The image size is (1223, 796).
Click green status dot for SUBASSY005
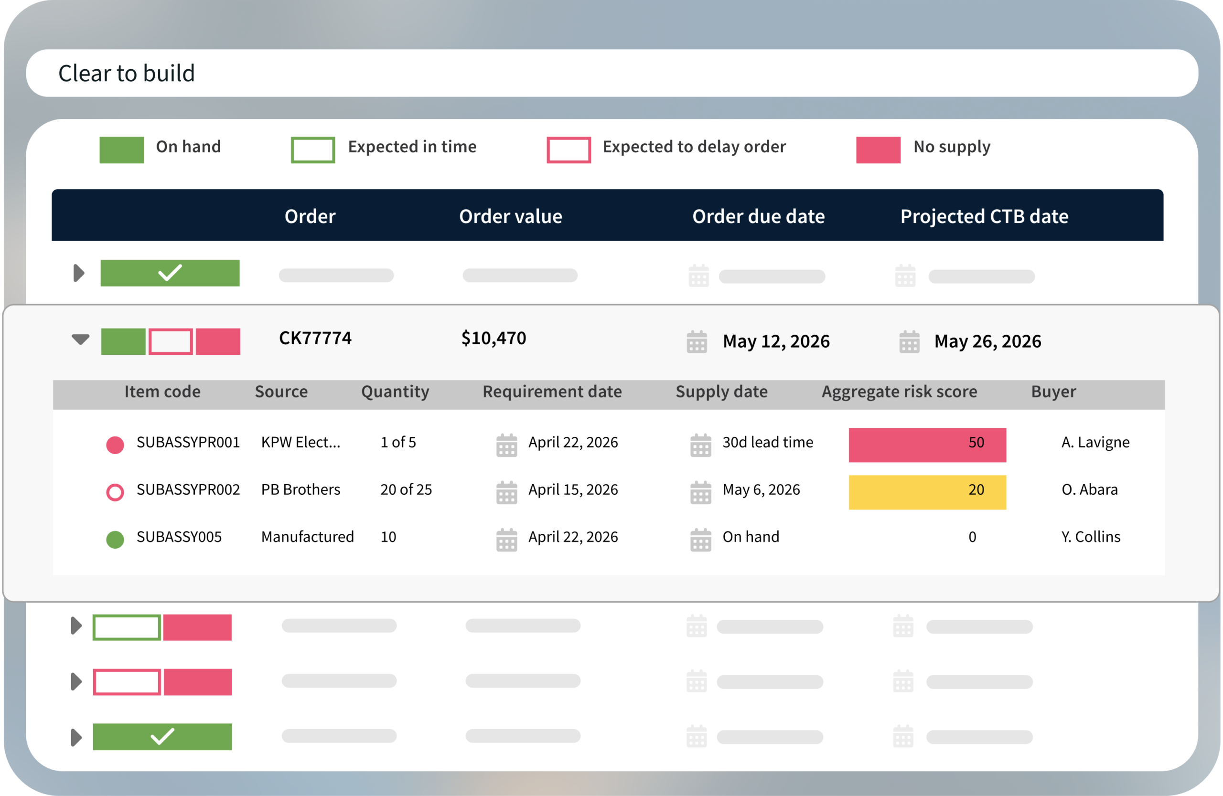[x=115, y=539]
